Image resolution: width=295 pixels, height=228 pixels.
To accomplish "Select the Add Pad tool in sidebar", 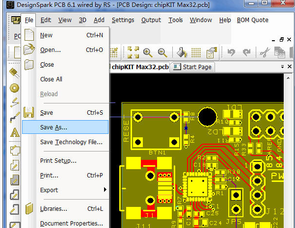I will [14, 88].
